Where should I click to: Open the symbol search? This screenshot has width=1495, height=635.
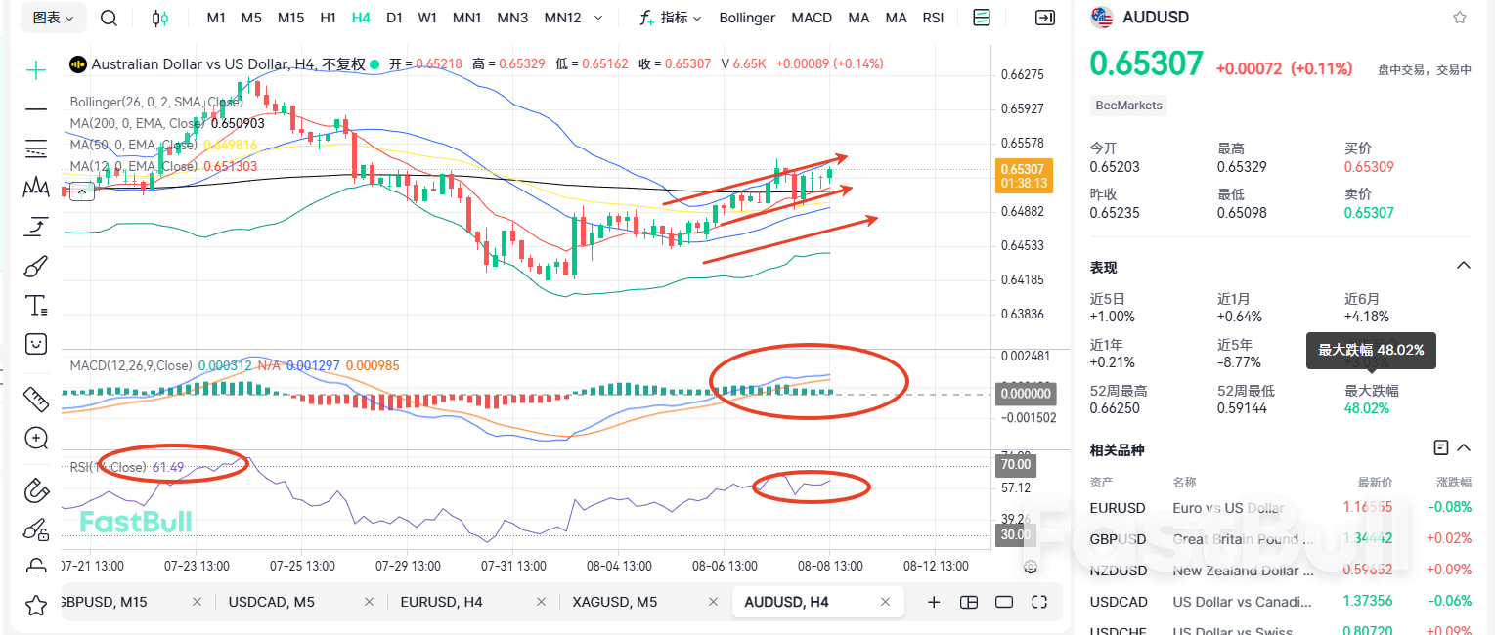click(x=108, y=17)
